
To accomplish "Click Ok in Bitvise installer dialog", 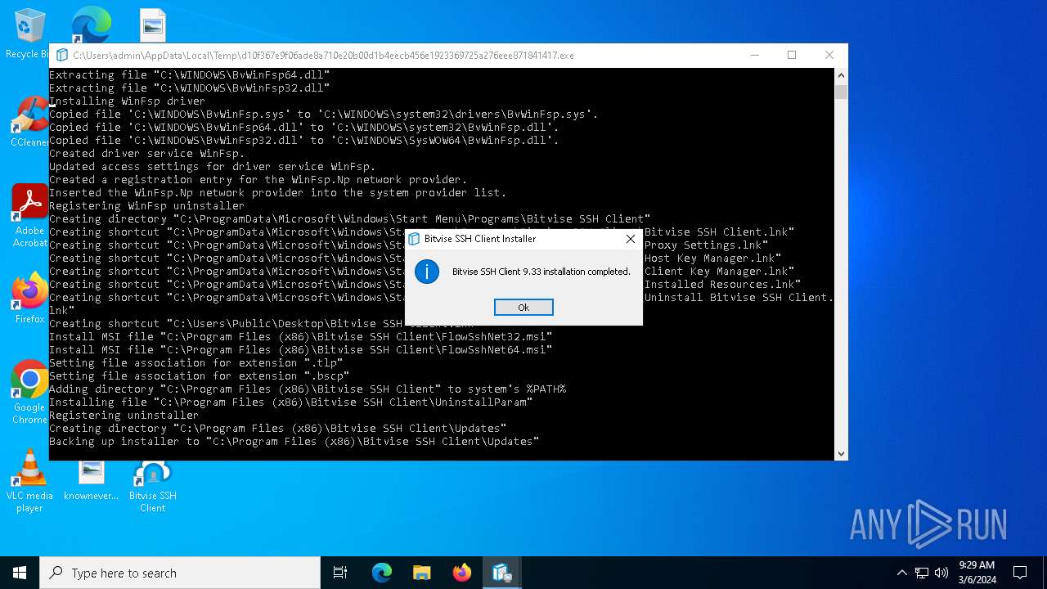I will (x=523, y=308).
